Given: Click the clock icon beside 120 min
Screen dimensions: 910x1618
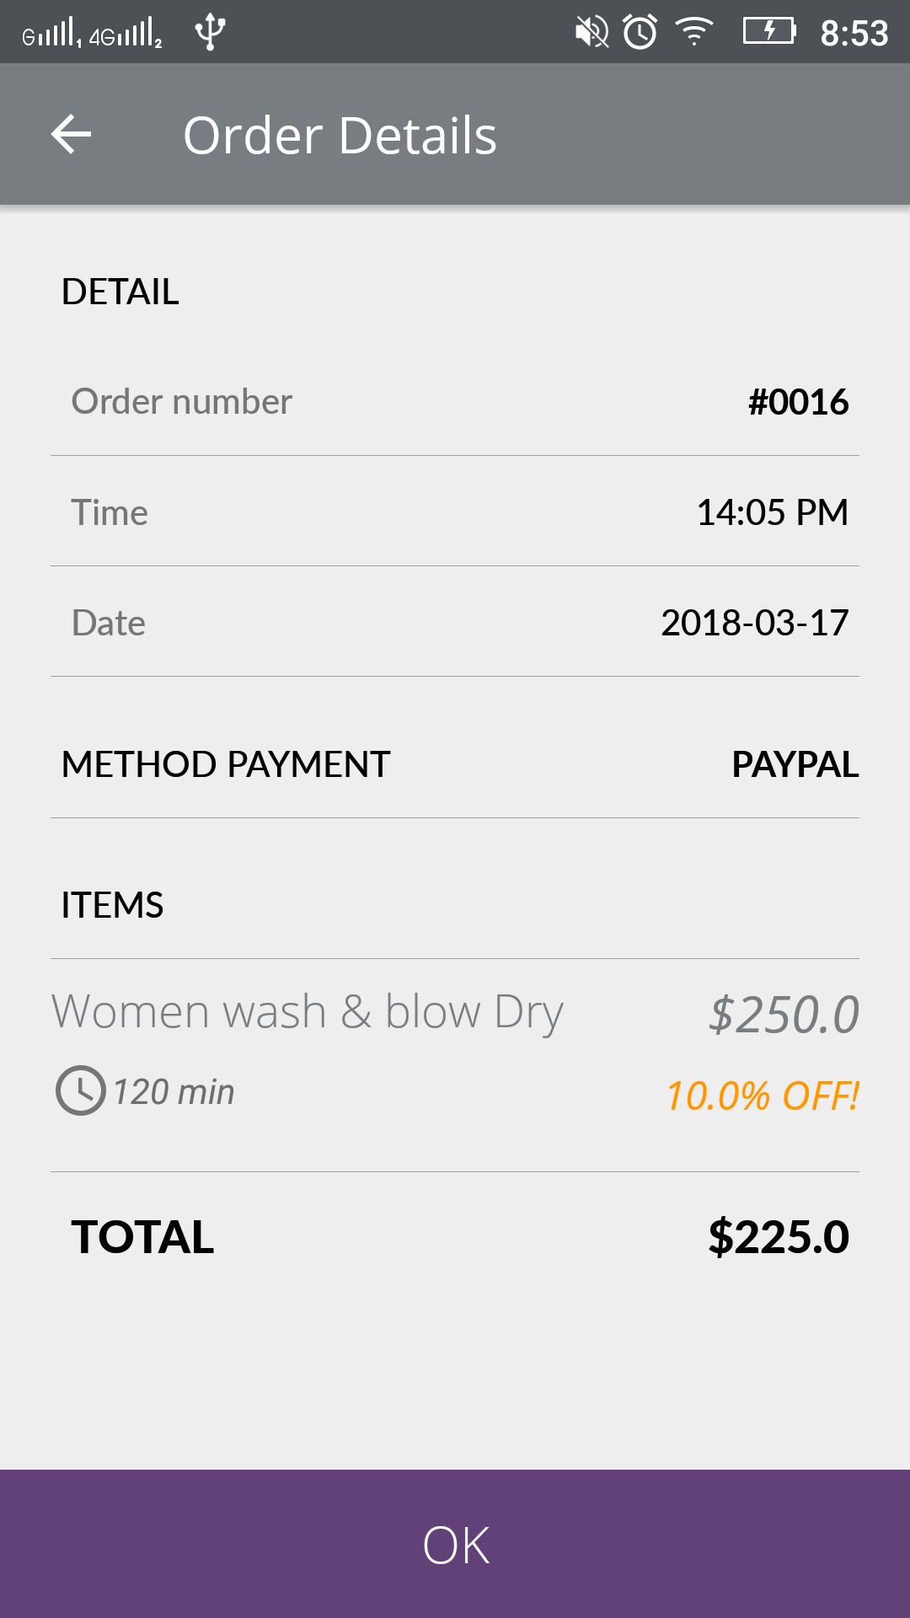Looking at the screenshot, I should tap(80, 1090).
